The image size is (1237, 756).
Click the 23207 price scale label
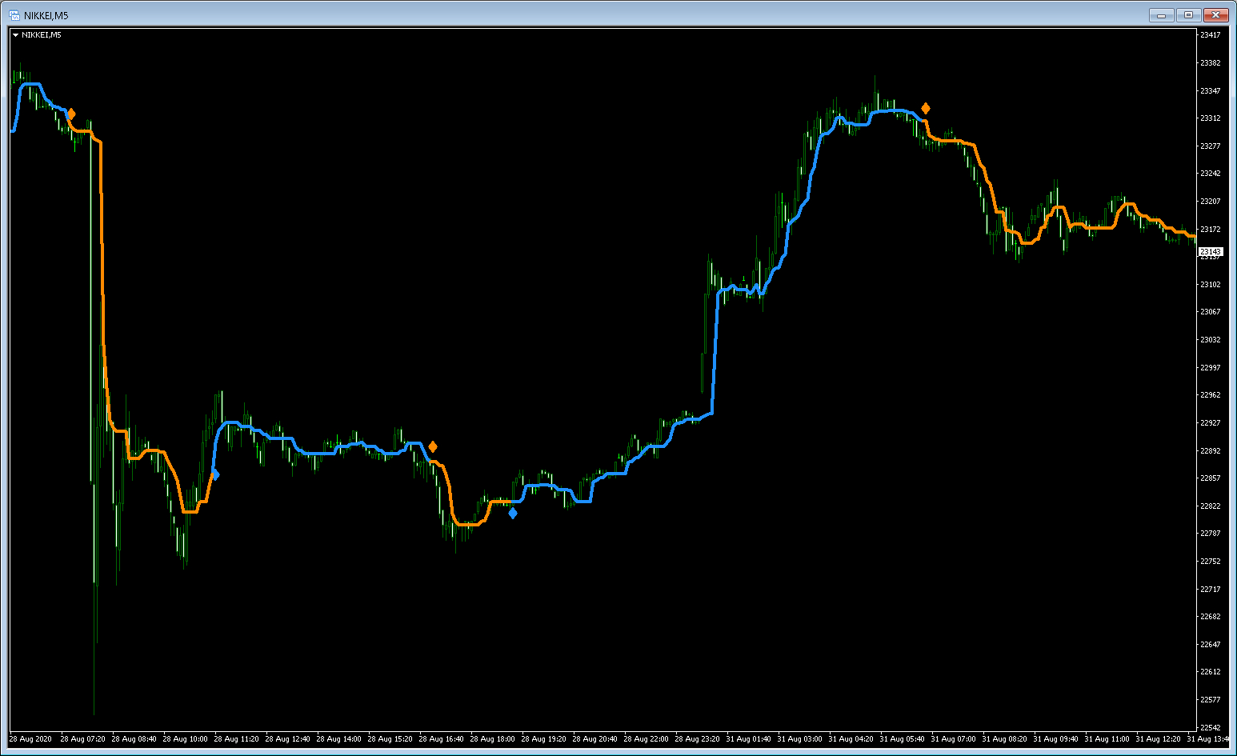[x=1211, y=202]
